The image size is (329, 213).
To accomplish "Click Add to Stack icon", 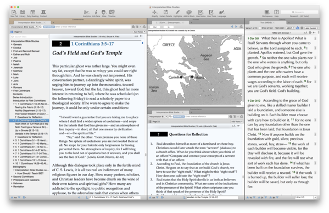I will [x=189, y=13].
